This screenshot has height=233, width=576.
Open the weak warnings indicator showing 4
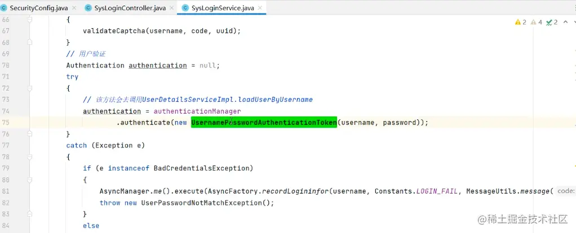tap(537, 23)
